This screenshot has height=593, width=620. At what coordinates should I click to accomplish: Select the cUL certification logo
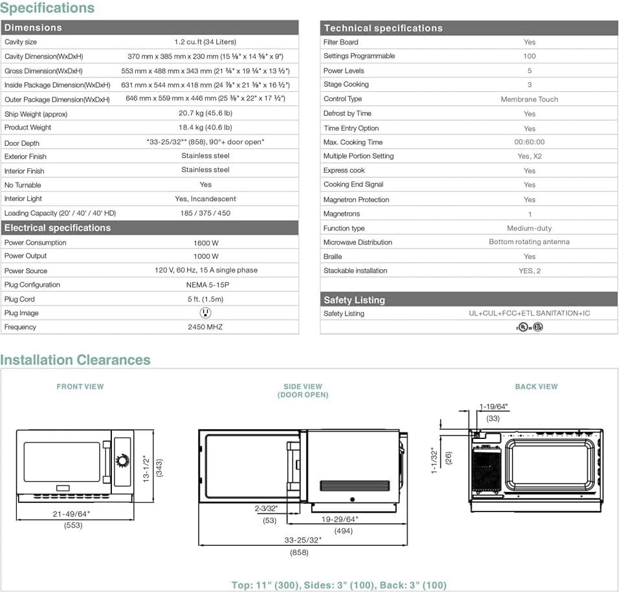tap(522, 326)
